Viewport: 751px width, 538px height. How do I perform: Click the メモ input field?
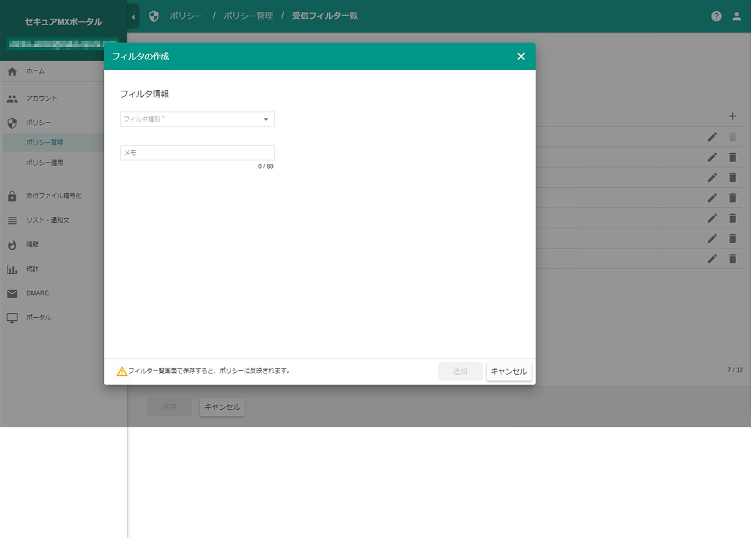coord(197,153)
